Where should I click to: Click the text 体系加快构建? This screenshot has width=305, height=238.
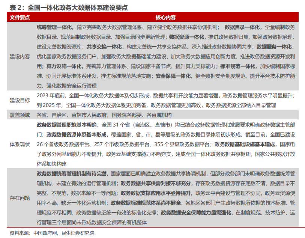point(52,164)
